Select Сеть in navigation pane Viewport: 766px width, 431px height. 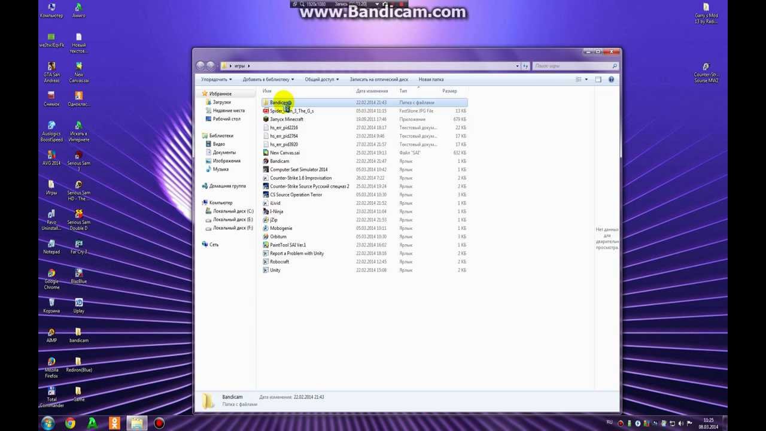point(214,245)
